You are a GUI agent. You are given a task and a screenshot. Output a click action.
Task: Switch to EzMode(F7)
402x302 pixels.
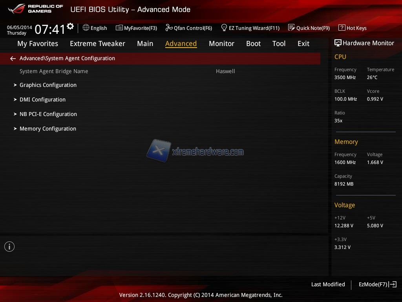[x=377, y=284]
